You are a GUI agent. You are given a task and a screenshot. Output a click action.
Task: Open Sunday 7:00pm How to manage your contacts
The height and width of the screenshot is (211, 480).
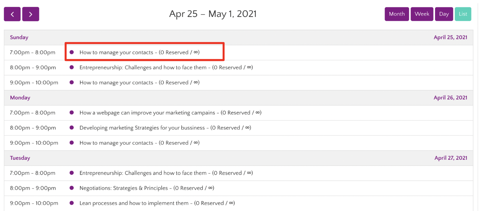pos(139,52)
